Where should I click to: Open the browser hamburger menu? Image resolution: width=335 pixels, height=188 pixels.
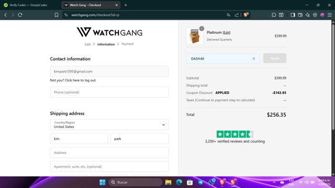click(x=330, y=15)
